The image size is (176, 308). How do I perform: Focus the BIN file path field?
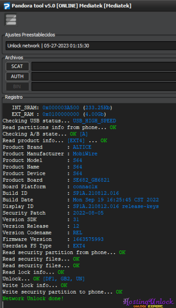(104, 87)
